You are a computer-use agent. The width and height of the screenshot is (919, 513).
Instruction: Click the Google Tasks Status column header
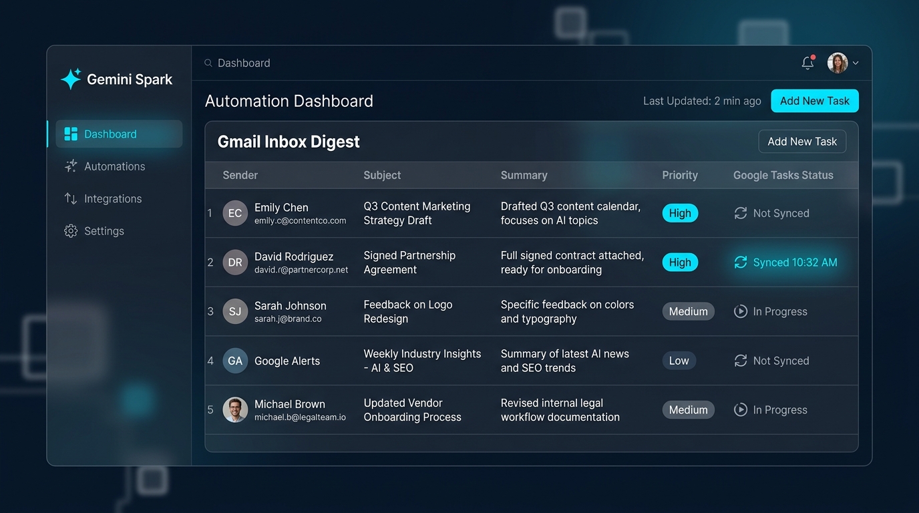[783, 175]
